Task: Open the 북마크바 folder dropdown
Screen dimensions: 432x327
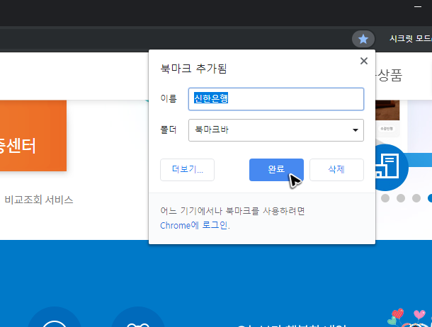Action: pyautogui.click(x=275, y=130)
